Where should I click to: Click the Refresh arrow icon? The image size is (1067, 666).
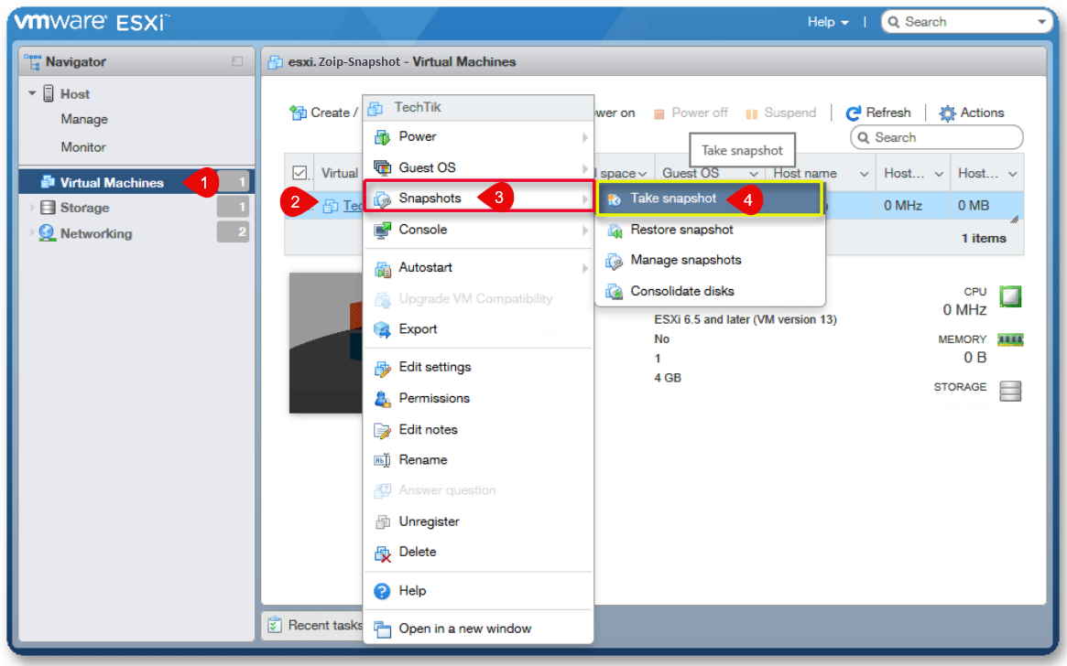click(854, 113)
